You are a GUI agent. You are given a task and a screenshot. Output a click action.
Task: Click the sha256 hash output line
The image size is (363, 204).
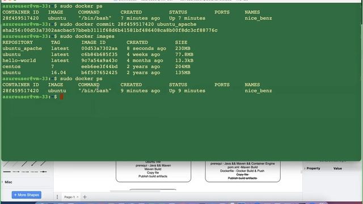click(110, 30)
